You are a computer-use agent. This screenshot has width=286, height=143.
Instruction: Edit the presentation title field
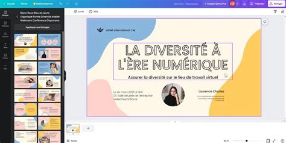click(186, 4)
